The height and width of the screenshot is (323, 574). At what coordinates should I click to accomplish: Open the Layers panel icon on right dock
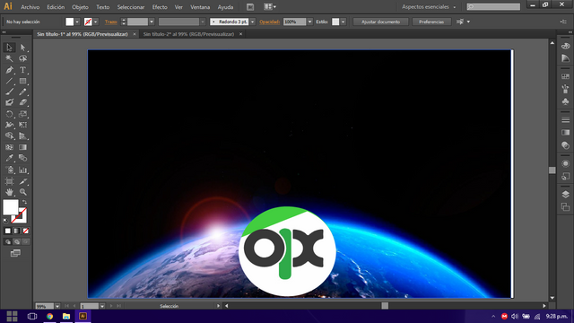pyautogui.click(x=565, y=195)
